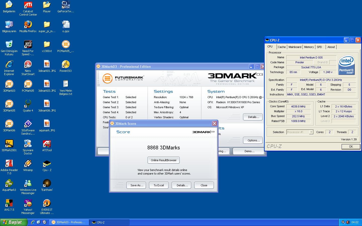This screenshot has height=226, width=362.
Task: Open Cpu - Z desktop shortcut
Action: 47,165
